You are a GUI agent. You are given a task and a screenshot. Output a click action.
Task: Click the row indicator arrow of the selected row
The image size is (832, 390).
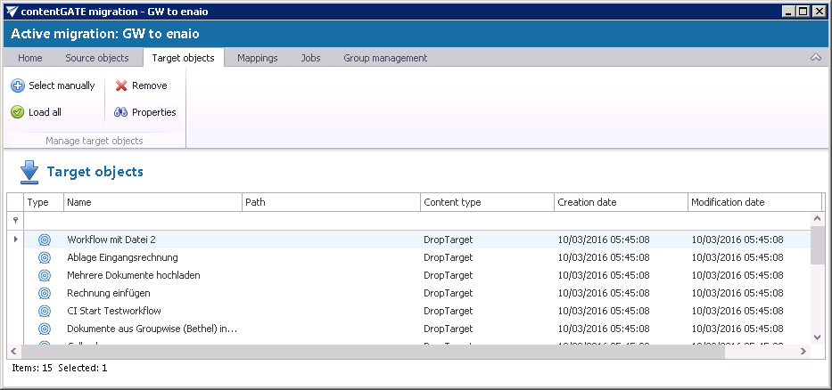[x=15, y=240]
